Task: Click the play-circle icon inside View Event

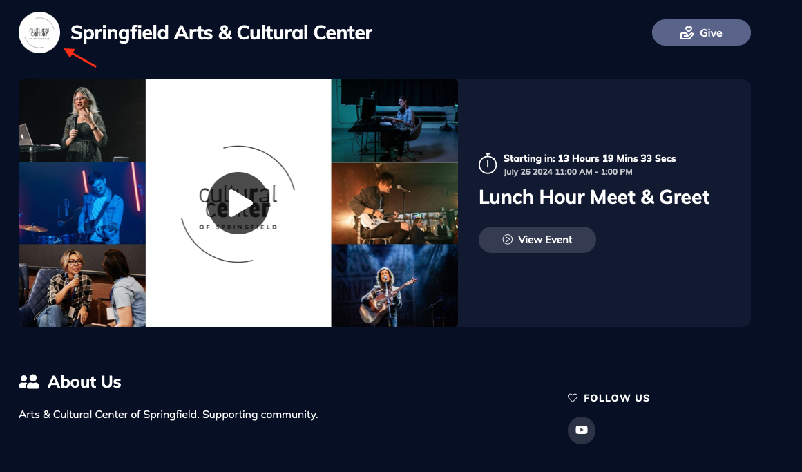Action: (507, 240)
